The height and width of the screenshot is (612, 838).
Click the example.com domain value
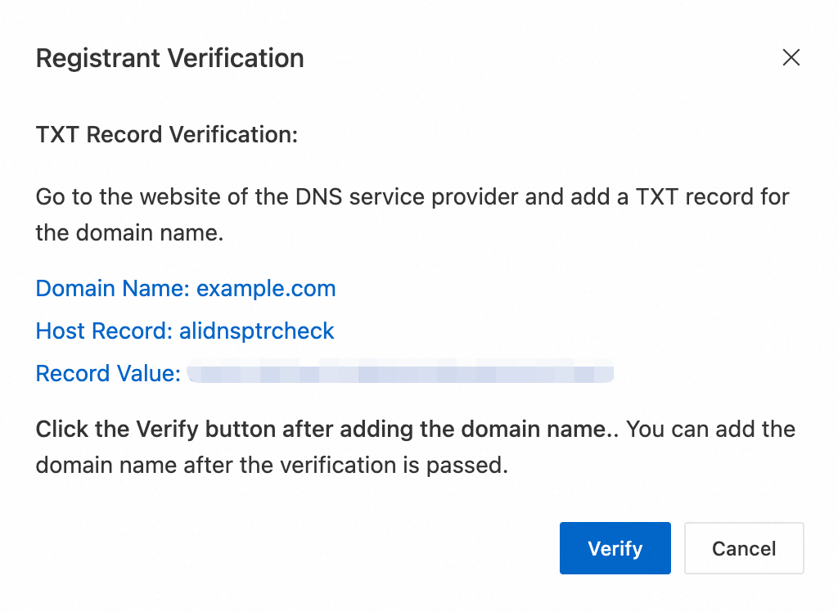click(x=266, y=289)
